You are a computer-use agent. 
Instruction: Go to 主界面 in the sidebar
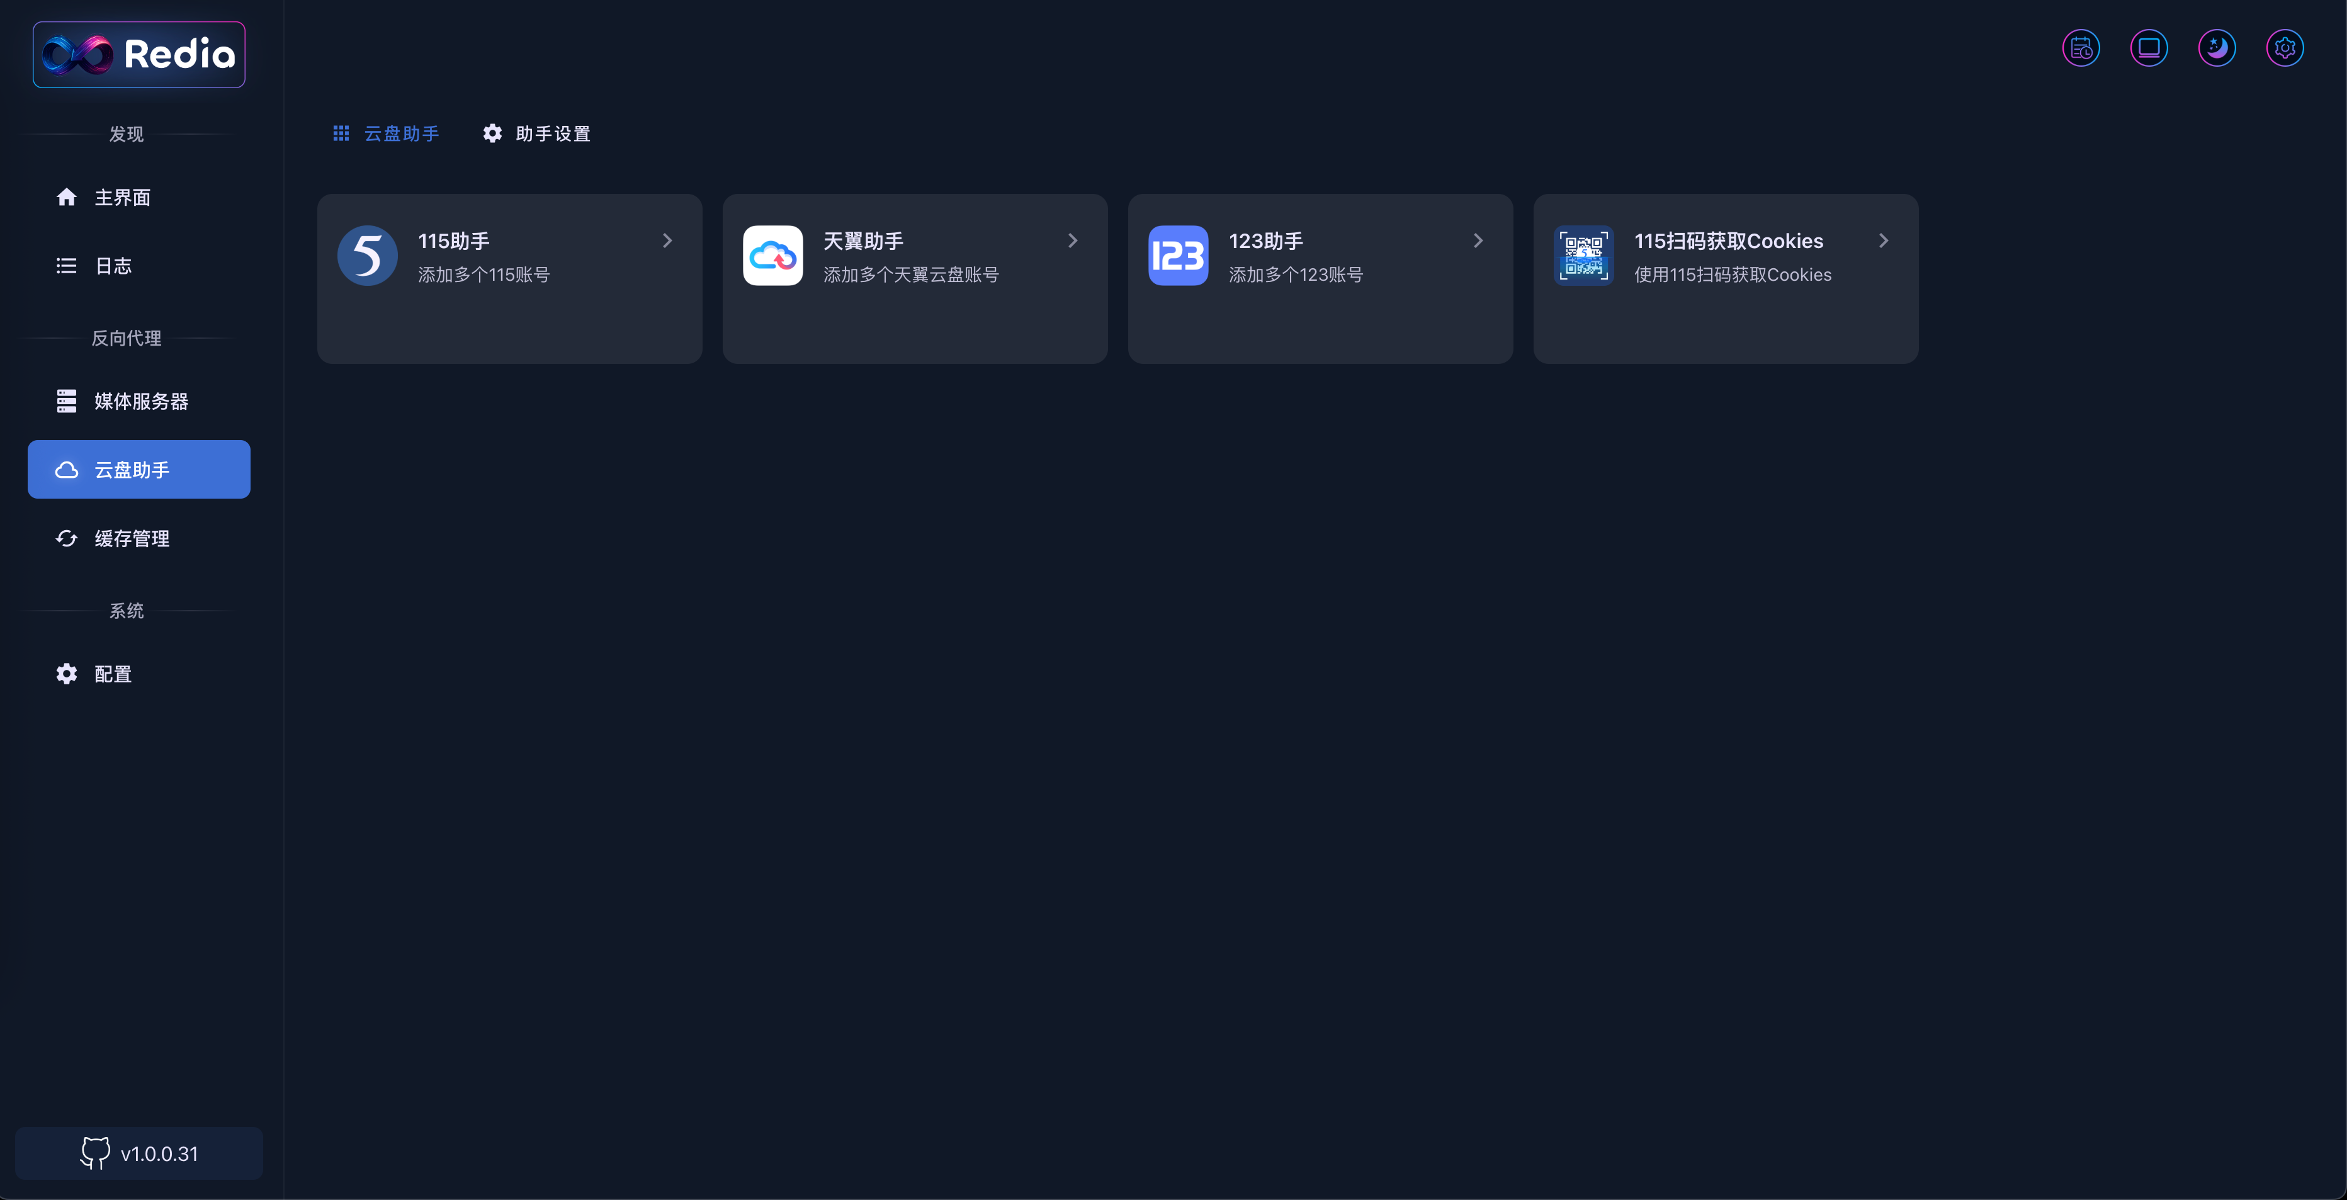click(122, 198)
